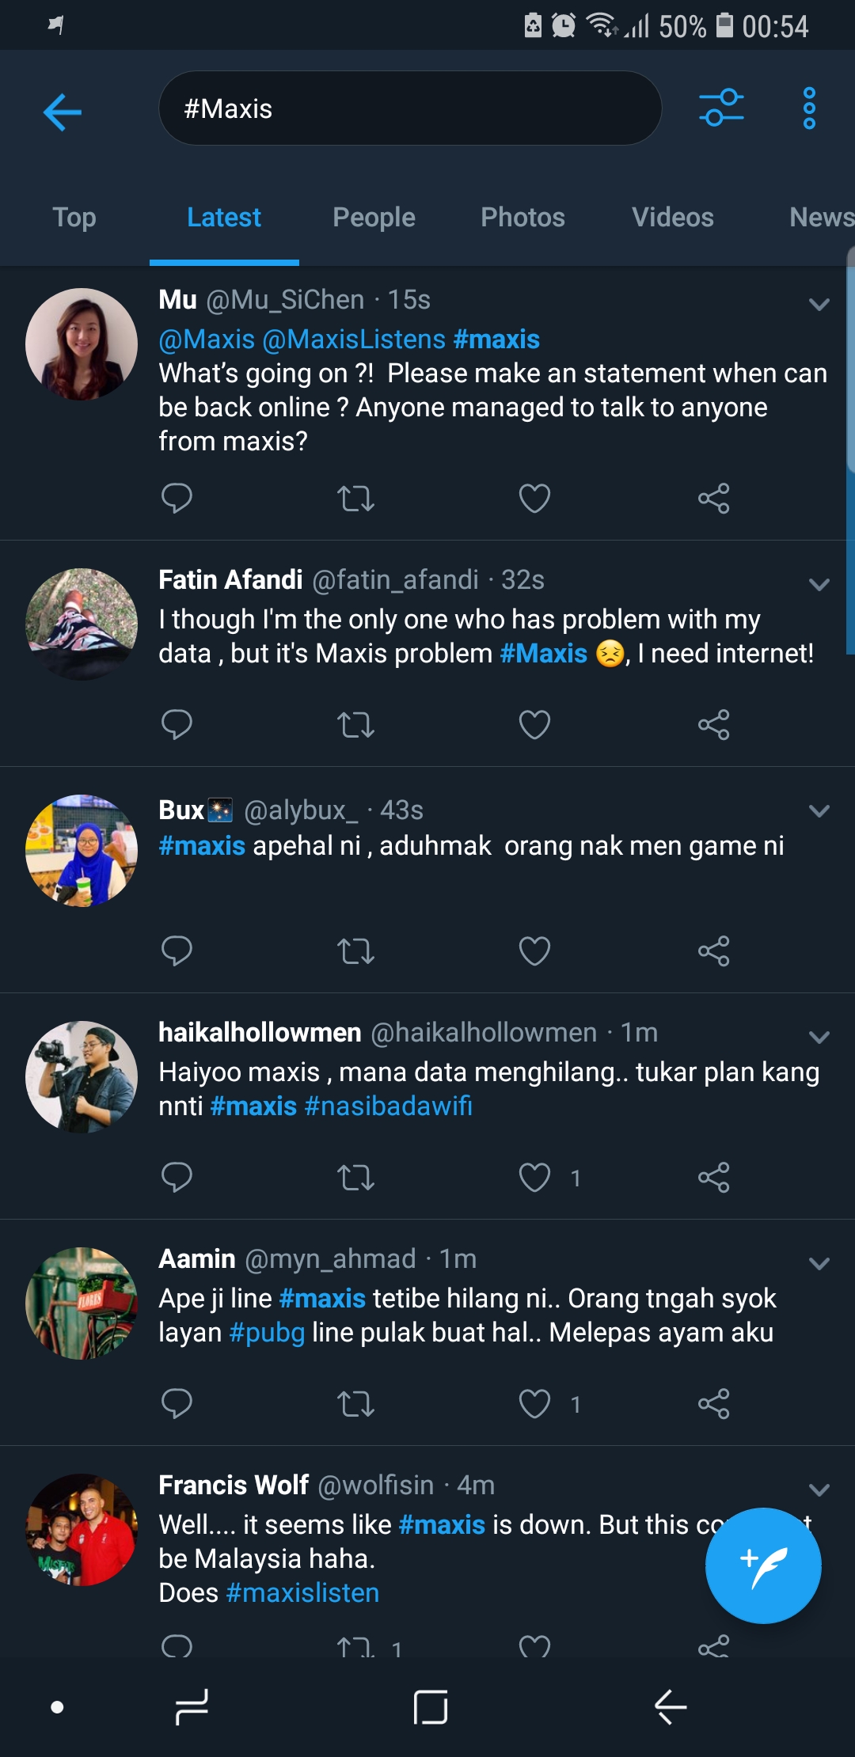Expand chevron on Aamin's tweet
The image size is (855, 1757).
click(819, 1263)
